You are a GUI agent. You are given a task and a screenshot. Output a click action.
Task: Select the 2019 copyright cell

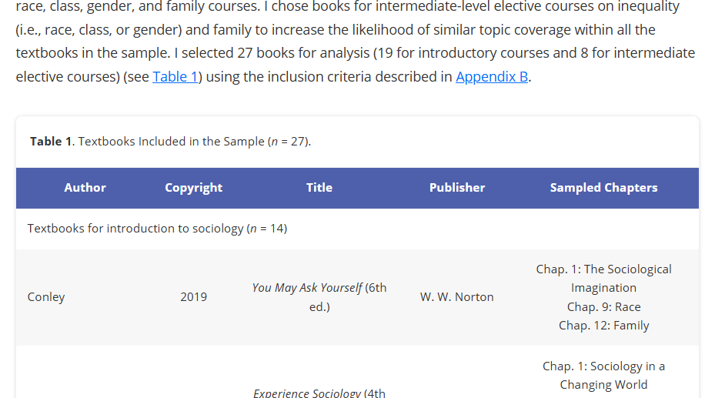[193, 297]
